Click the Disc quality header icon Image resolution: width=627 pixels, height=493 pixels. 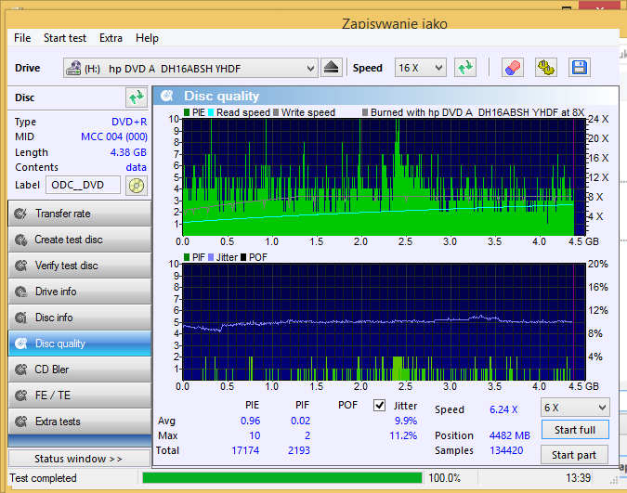point(167,96)
